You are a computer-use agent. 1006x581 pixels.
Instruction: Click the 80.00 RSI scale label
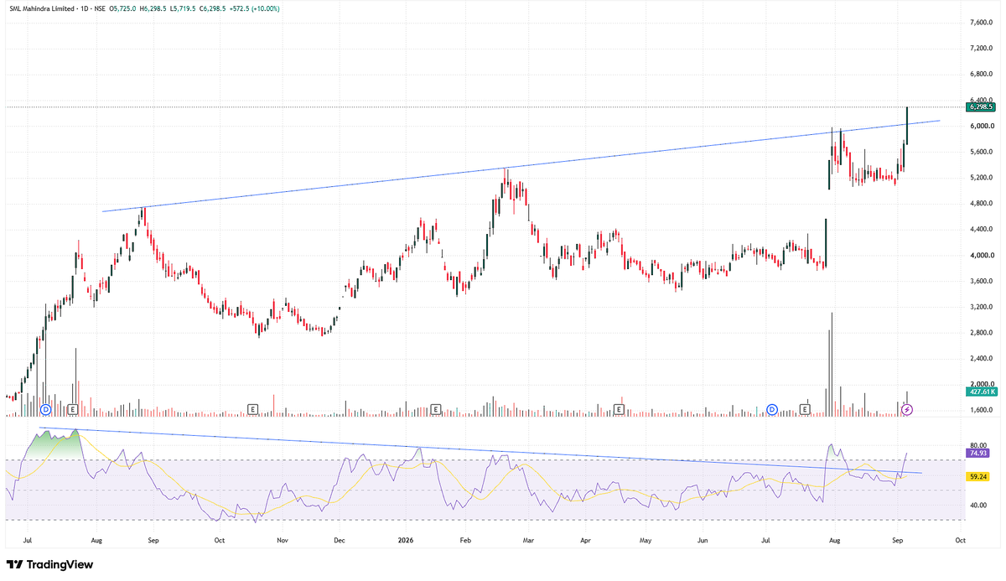977,445
